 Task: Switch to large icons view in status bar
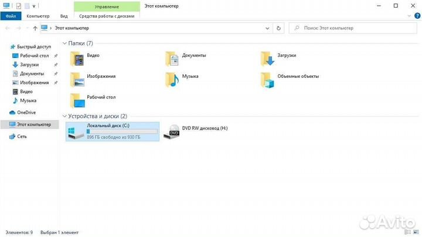click(416, 232)
